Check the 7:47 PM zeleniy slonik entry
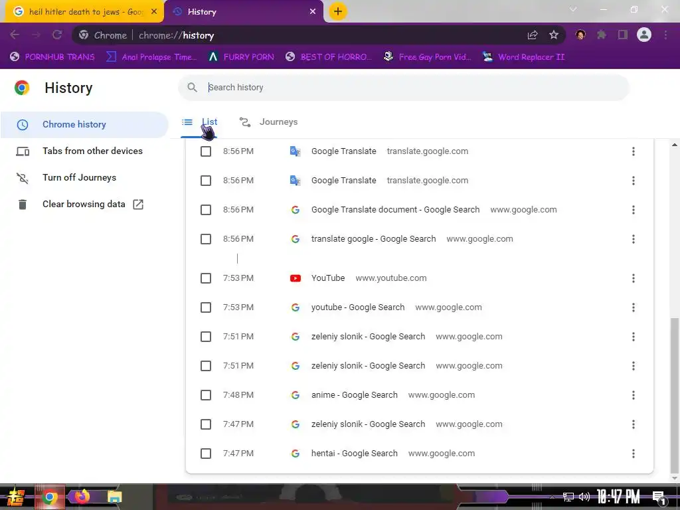The width and height of the screenshot is (680, 510). [206, 424]
